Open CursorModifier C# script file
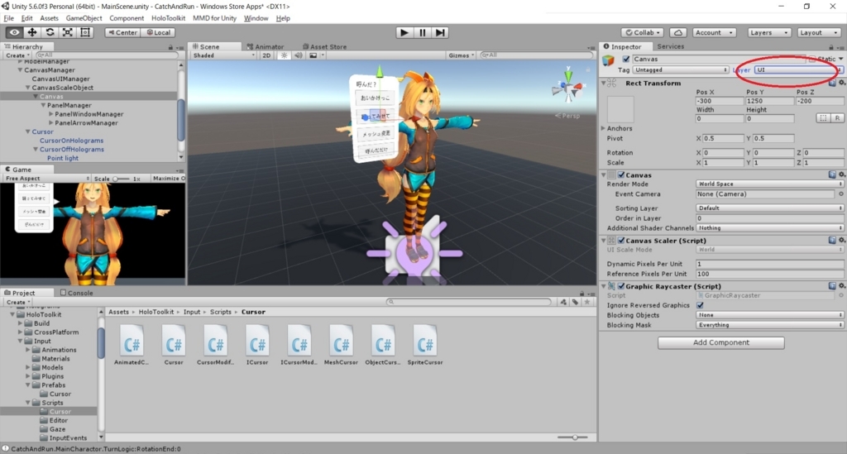This screenshot has height=454, width=847. tap(215, 344)
